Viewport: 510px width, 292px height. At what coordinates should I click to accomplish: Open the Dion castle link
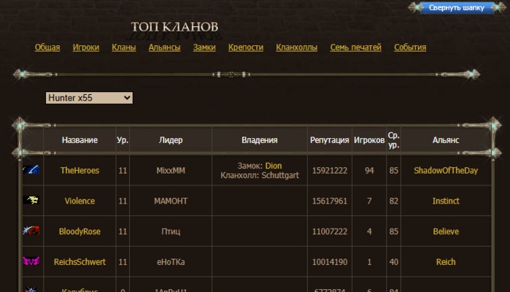pos(273,166)
